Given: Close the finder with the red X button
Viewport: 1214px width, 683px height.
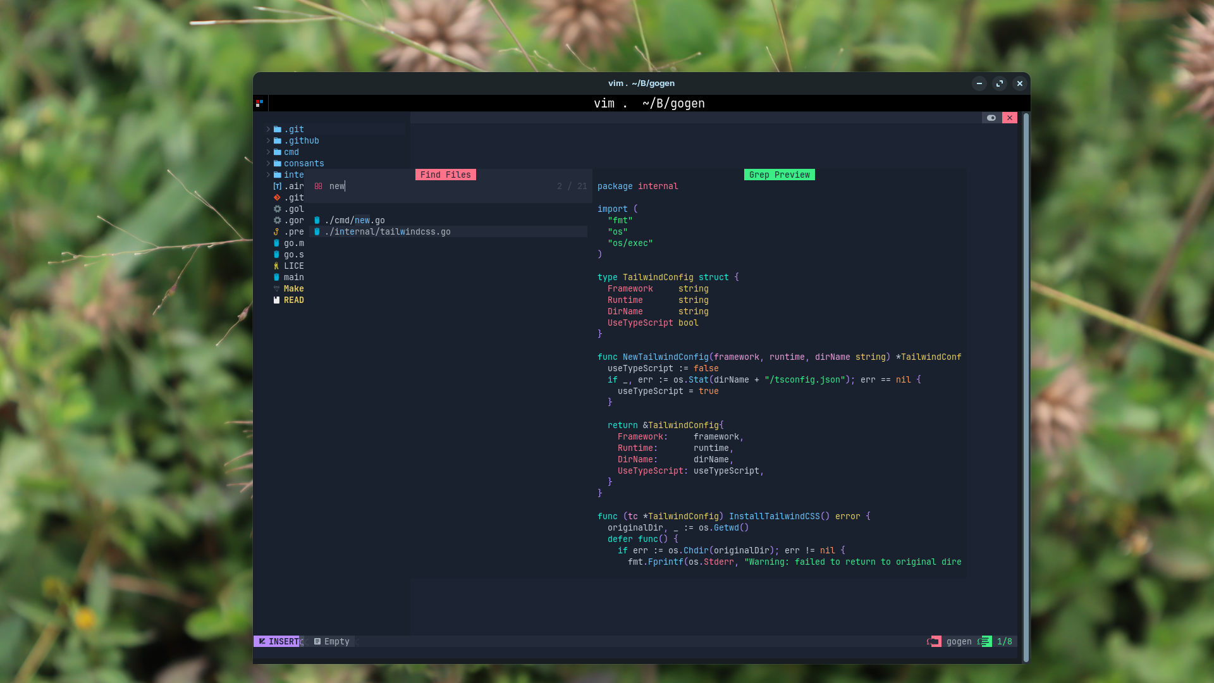Looking at the screenshot, I should pyautogui.click(x=1010, y=118).
